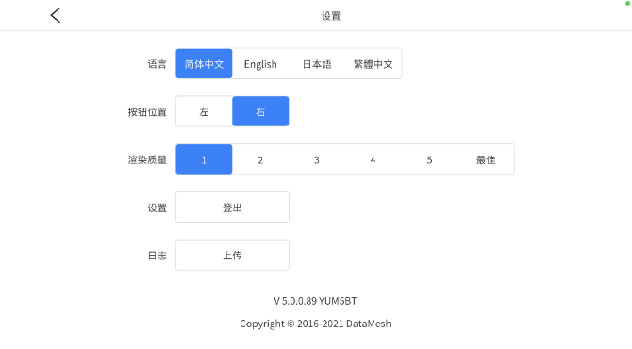Set button position to 左
Screen dimensions: 632x349
coord(204,111)
